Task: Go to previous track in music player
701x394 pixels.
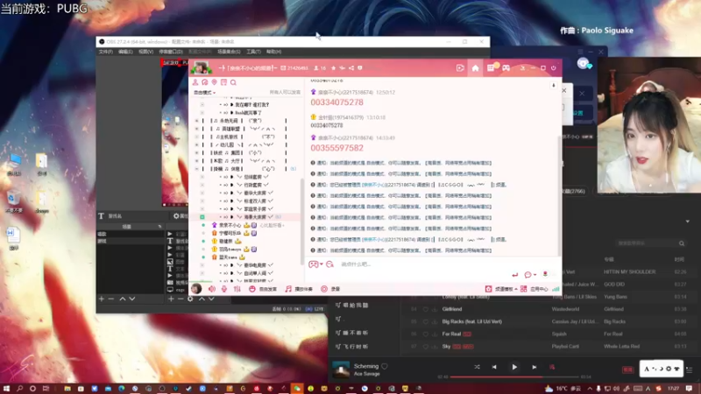Action: pyautogui.click(x=494, y=367)
